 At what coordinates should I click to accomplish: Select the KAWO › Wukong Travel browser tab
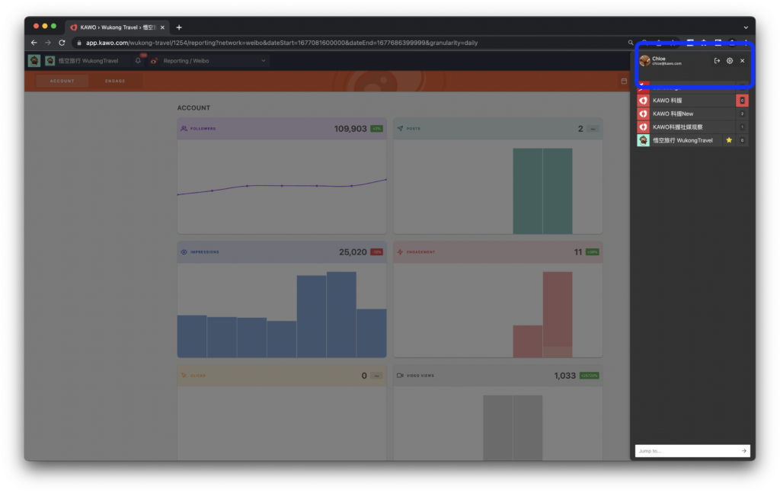(117, 27)
